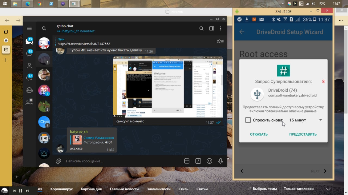Open the emoji picker
348x195 pixels.
209,161
